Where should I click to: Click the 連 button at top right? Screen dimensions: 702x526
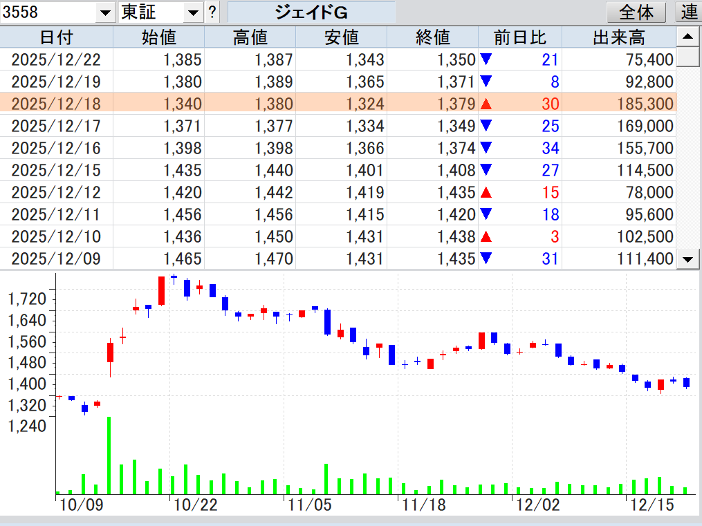[x=689, y=12]
